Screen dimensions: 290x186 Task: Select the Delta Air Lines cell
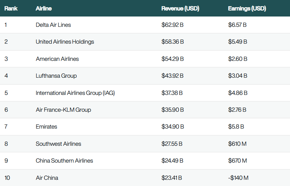[53, 25]
